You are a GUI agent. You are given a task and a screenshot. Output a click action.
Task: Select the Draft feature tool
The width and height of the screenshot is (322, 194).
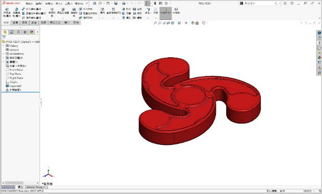(x=126, y=13)
